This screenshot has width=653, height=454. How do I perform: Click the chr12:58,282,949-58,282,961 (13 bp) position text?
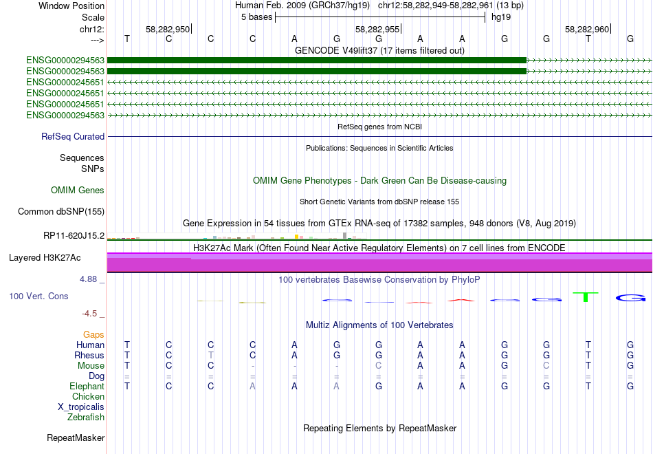[451, 6]
